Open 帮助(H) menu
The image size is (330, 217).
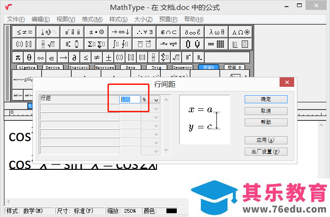point(194,19)
